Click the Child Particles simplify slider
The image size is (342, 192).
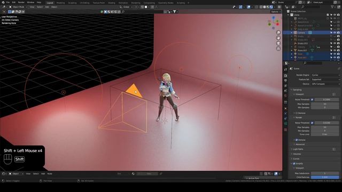(325, 177)
